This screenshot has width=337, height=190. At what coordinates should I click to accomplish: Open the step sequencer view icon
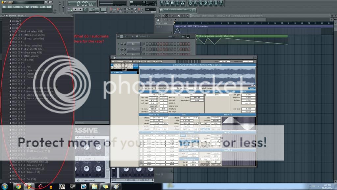click(167, 3)
